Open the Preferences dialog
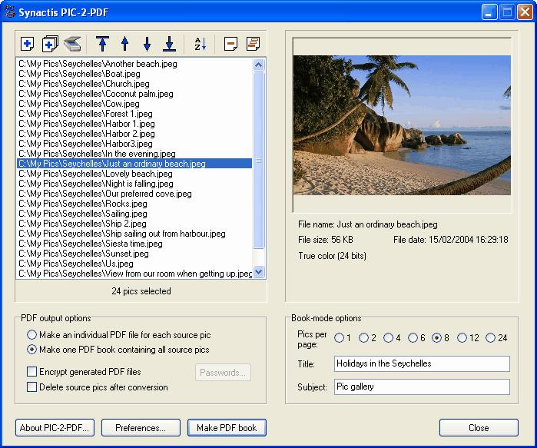 [x=141, y=428]
